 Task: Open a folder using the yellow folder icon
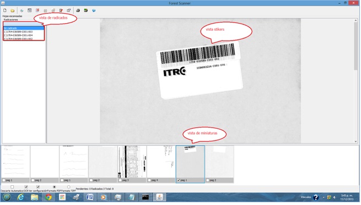13,10
